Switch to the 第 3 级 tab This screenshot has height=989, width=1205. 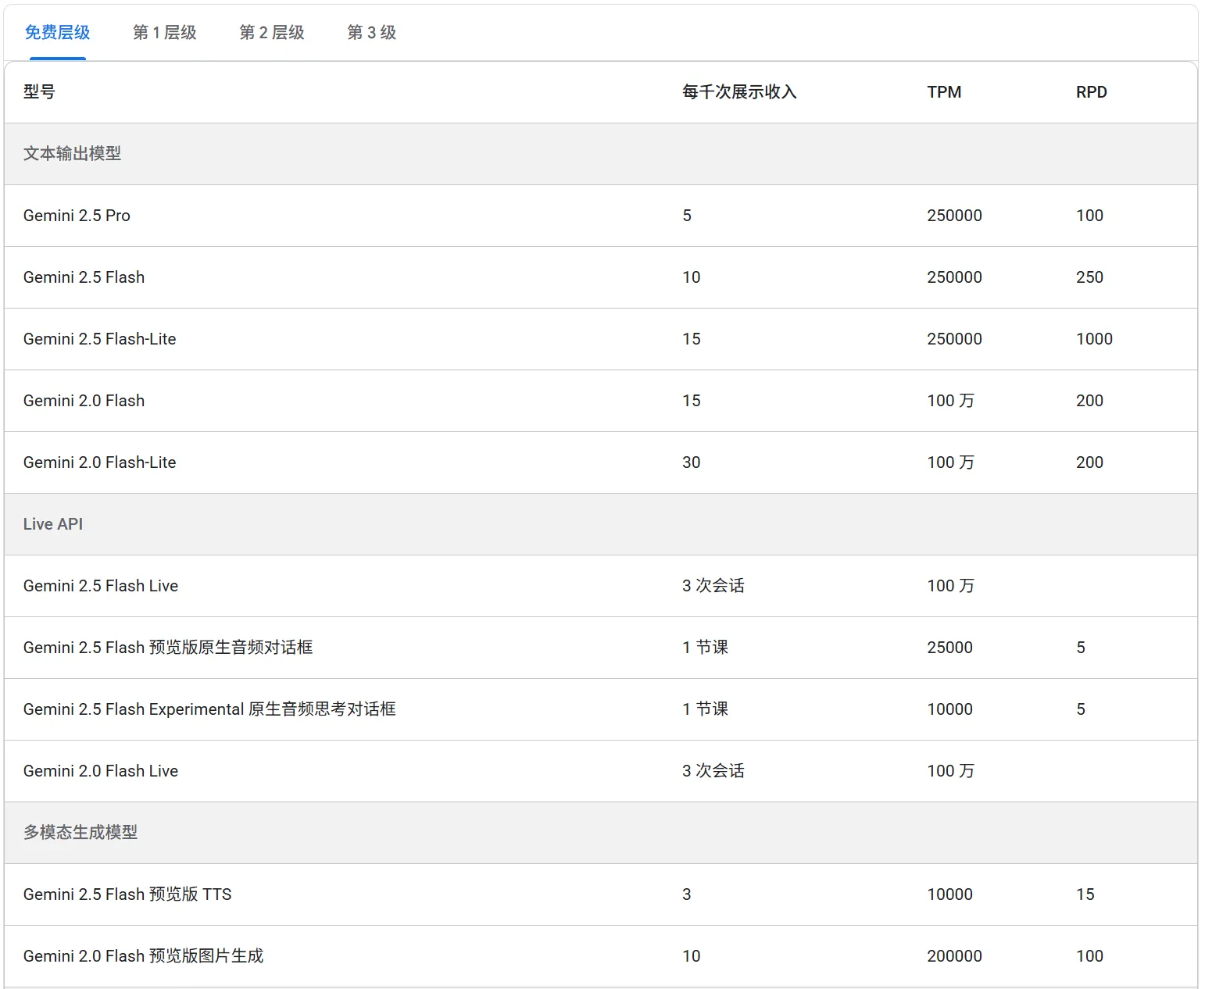tap(371, 33)
